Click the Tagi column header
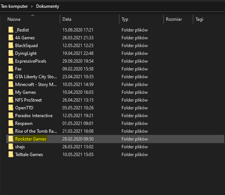 200,19
